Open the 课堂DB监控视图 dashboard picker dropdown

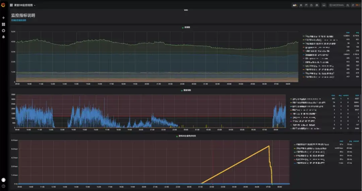[x=23, y=5]
